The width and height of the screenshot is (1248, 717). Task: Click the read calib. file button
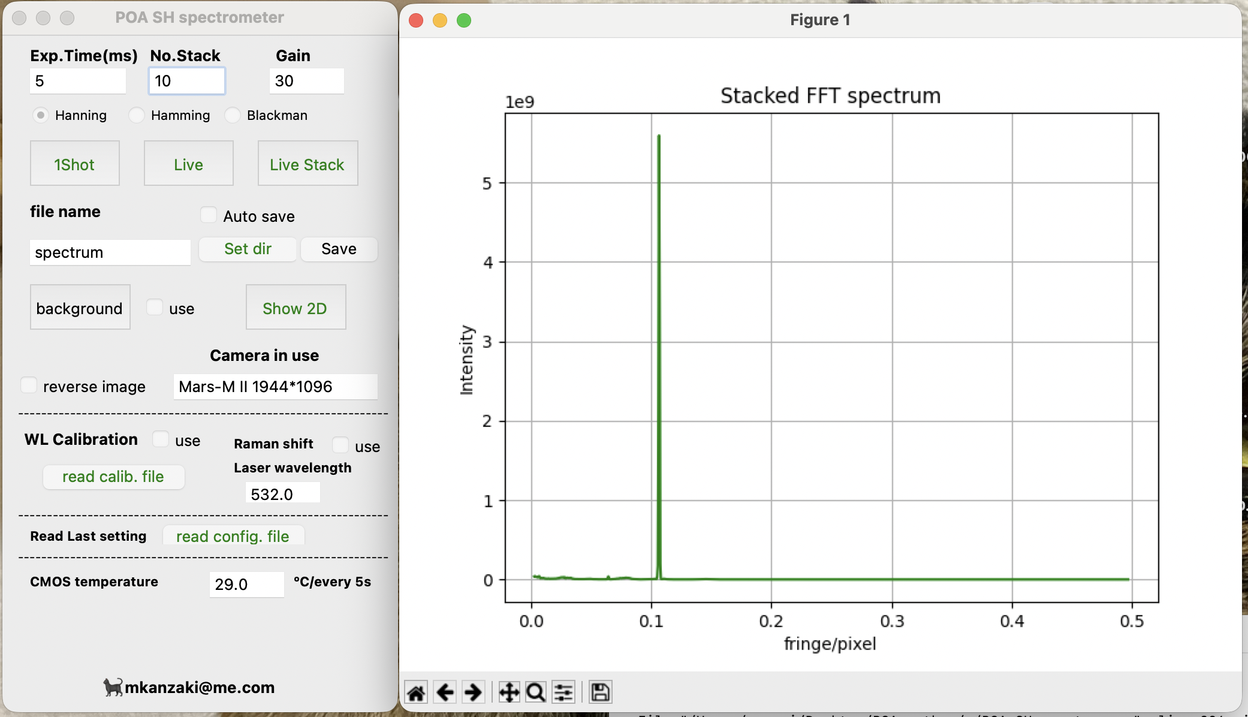tap(113, 477)
